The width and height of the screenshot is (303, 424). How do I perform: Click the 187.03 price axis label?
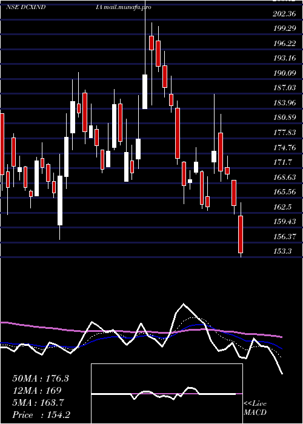[x=284, y=88]
